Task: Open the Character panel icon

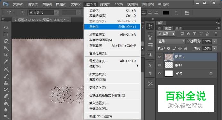Action: (x=150, y=66)
